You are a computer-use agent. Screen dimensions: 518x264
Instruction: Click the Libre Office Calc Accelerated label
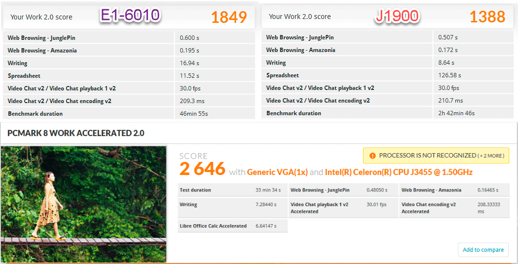click(213, 226)
